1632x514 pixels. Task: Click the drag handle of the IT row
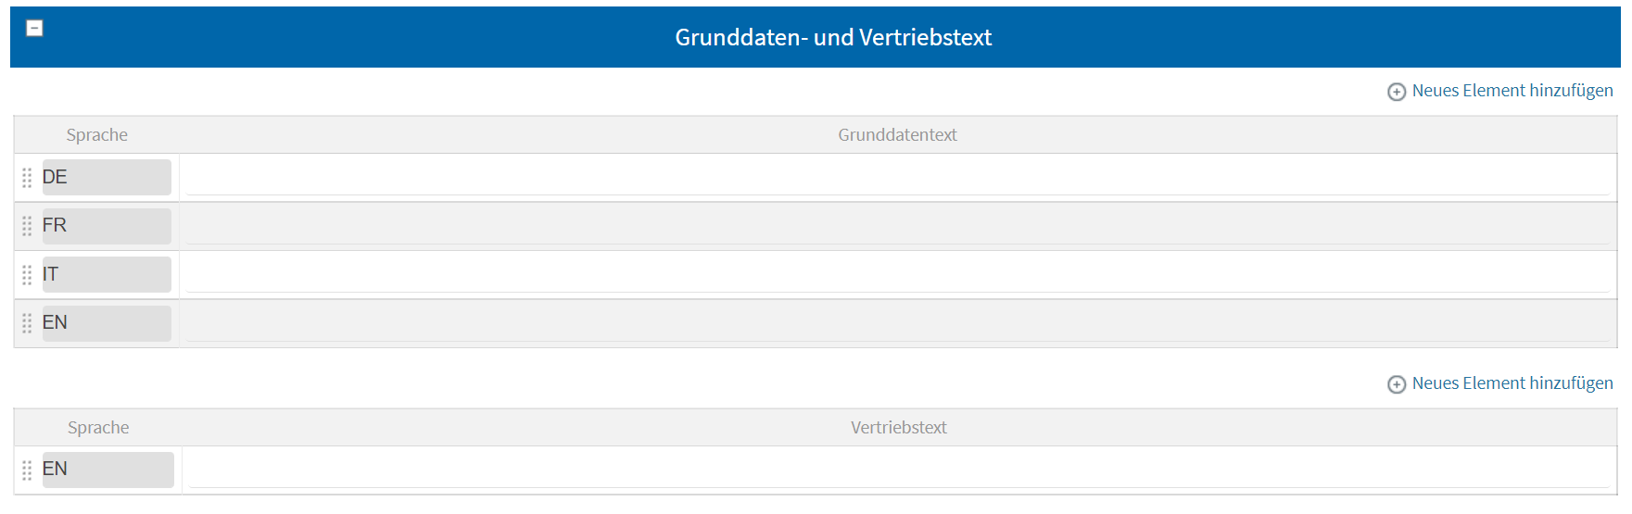(27, 275)
